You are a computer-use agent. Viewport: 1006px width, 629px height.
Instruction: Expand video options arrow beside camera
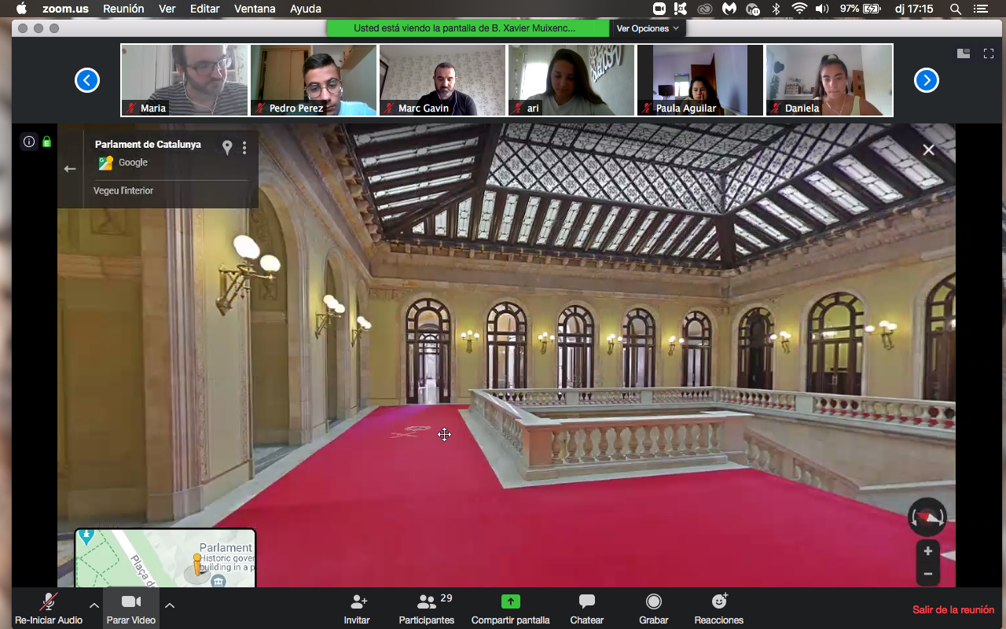point(170,605)
